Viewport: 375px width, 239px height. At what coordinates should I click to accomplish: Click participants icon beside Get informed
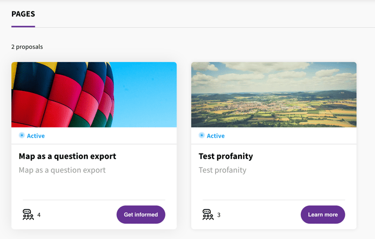tap(28, 215)
